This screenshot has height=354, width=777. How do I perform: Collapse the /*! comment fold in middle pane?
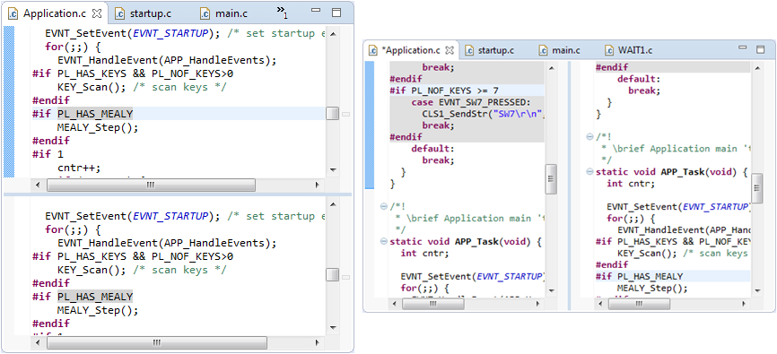(x=383, y=206)
